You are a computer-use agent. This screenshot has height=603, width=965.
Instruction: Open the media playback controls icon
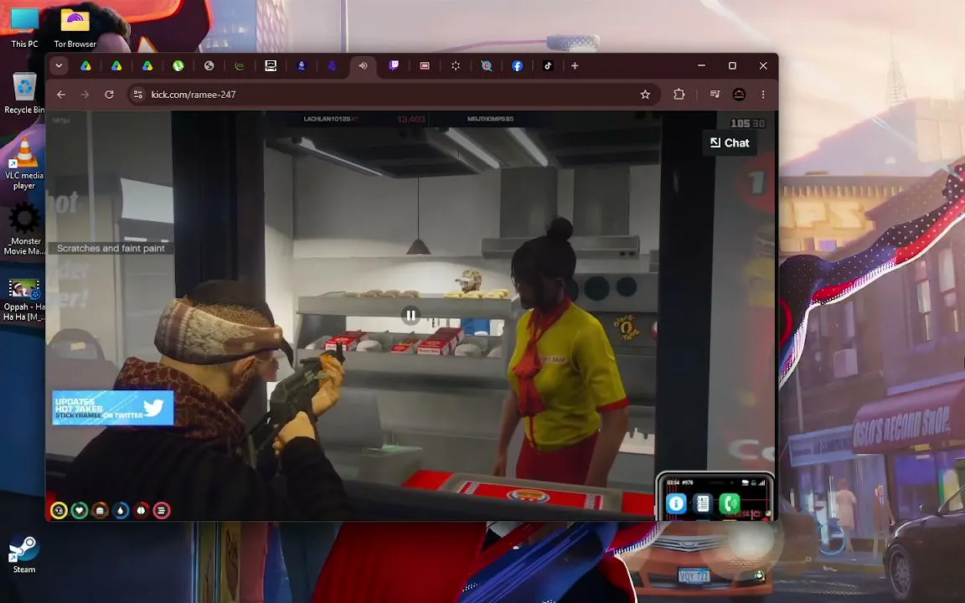coord(715,94)
